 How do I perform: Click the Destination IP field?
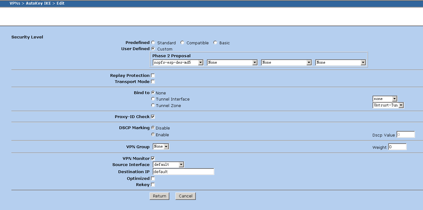(183, 172)
